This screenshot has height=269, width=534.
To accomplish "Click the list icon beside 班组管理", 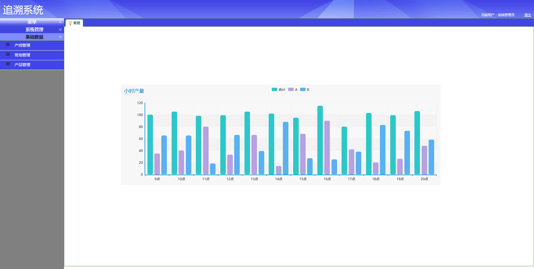I will 8,54.
